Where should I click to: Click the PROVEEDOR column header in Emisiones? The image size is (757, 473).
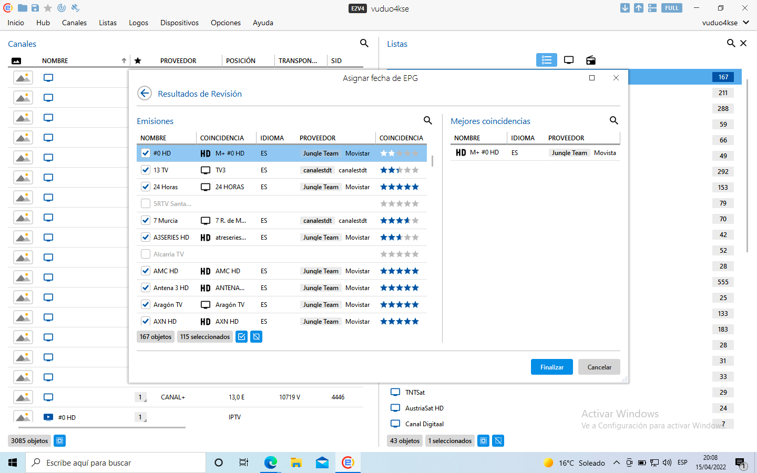(318, 138)
